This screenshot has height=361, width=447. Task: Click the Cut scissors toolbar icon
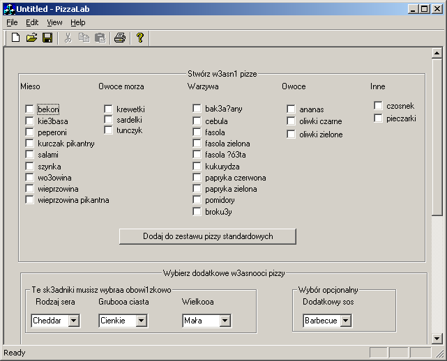(x=68, y=38)
